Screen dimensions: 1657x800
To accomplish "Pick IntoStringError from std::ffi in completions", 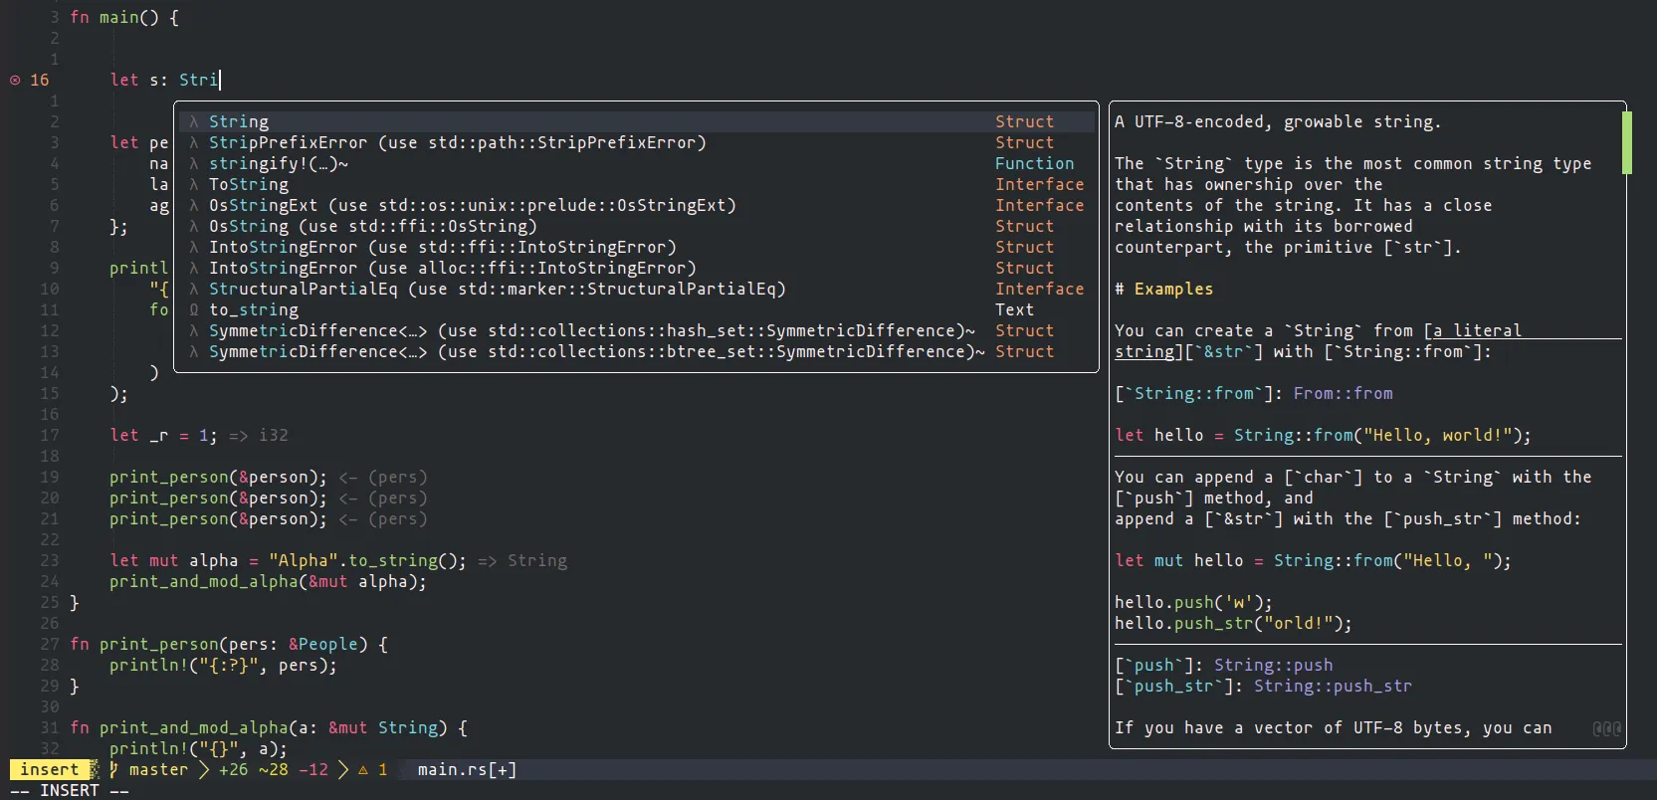I will point(637,247).
